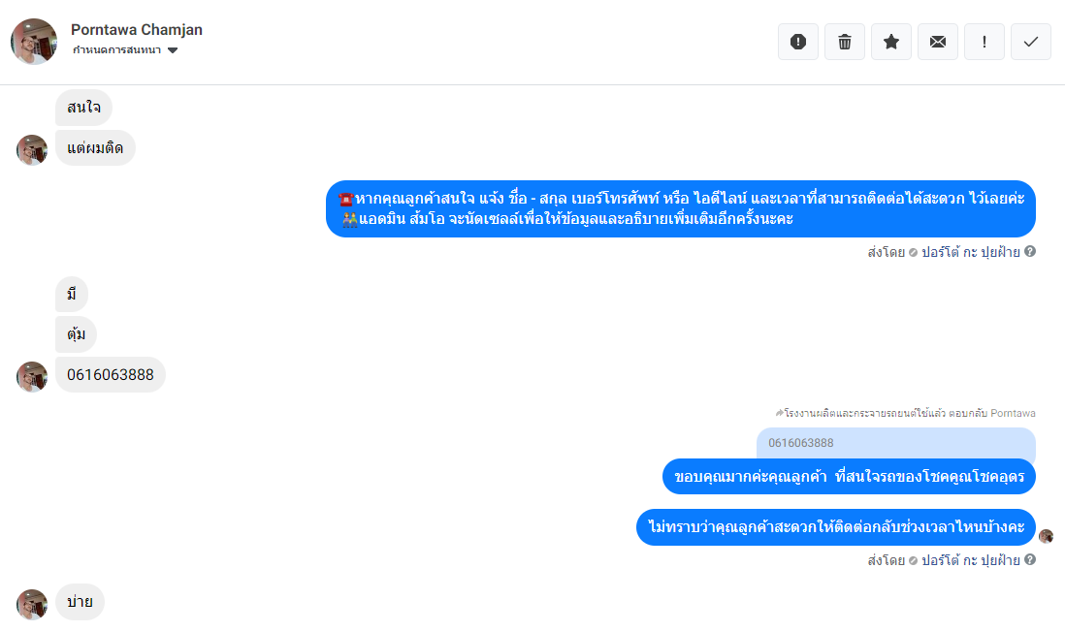Flag conversation with exclamation mark button
The width and height of the screenshot is (1065, 631).
coord(984,42)
